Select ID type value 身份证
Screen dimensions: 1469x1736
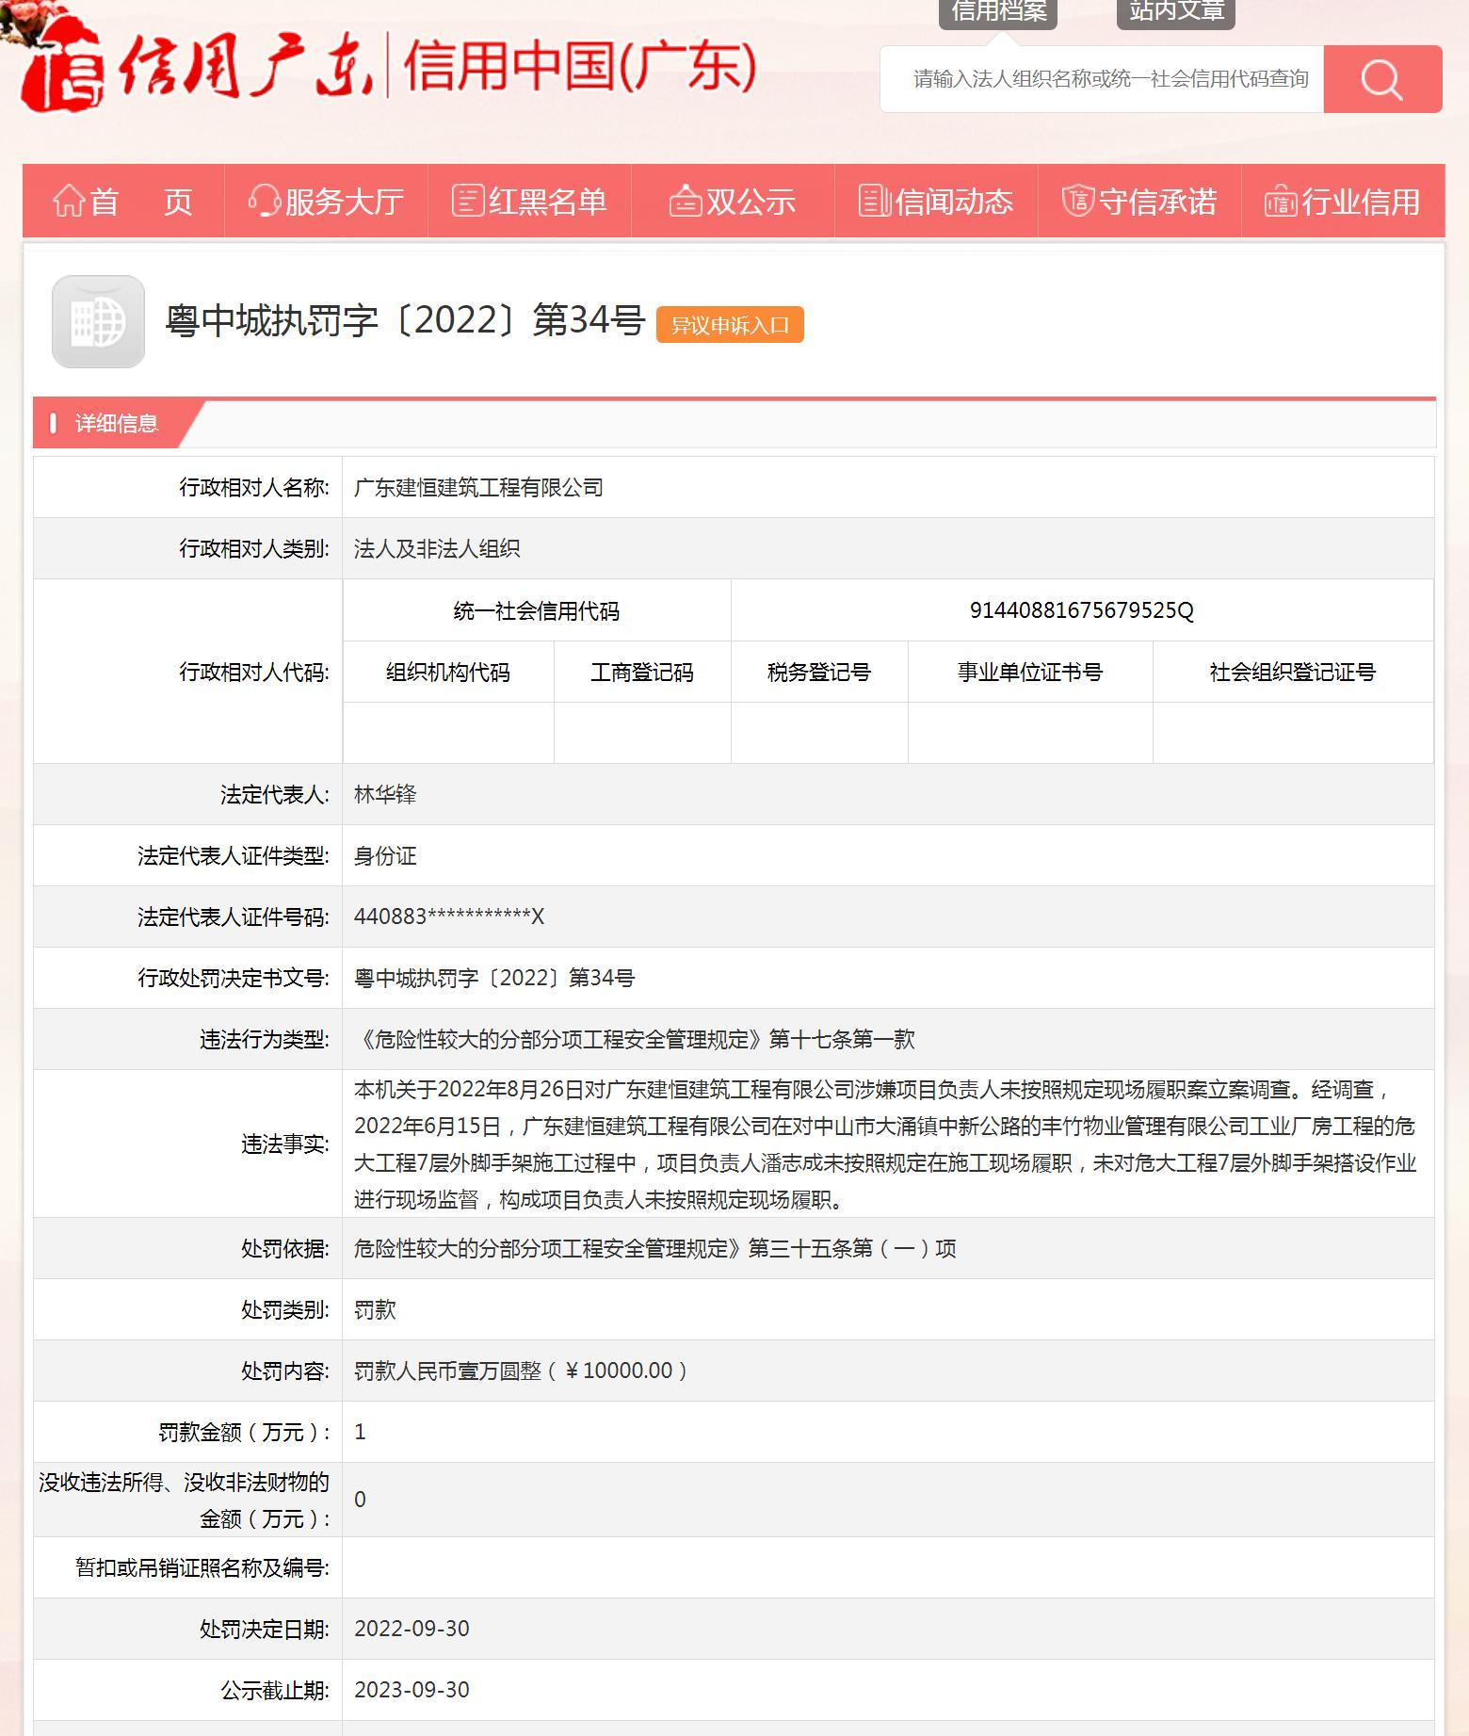(385, 856)
